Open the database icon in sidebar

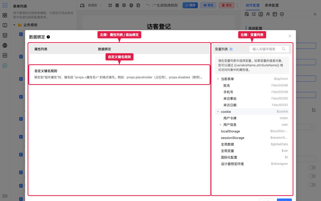coord(5,35)
